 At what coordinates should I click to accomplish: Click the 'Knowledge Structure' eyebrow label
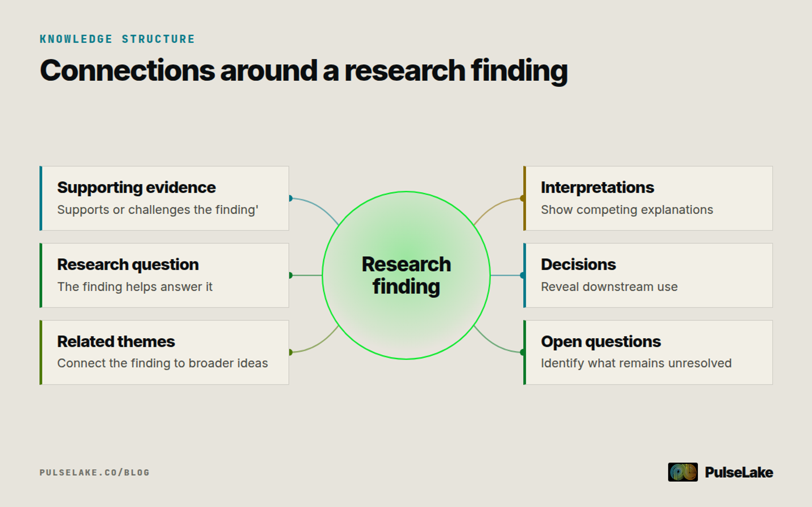click(x=117, y=39)
